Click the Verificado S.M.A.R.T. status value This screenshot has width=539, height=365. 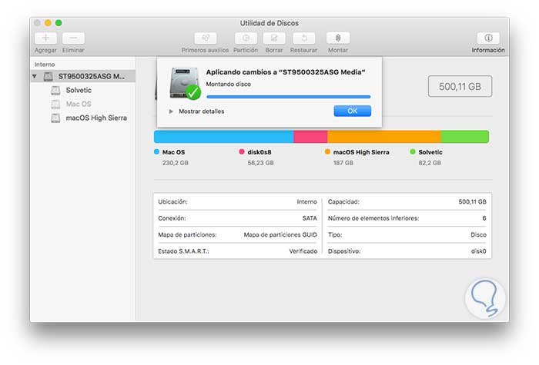[x=303, y=251]
